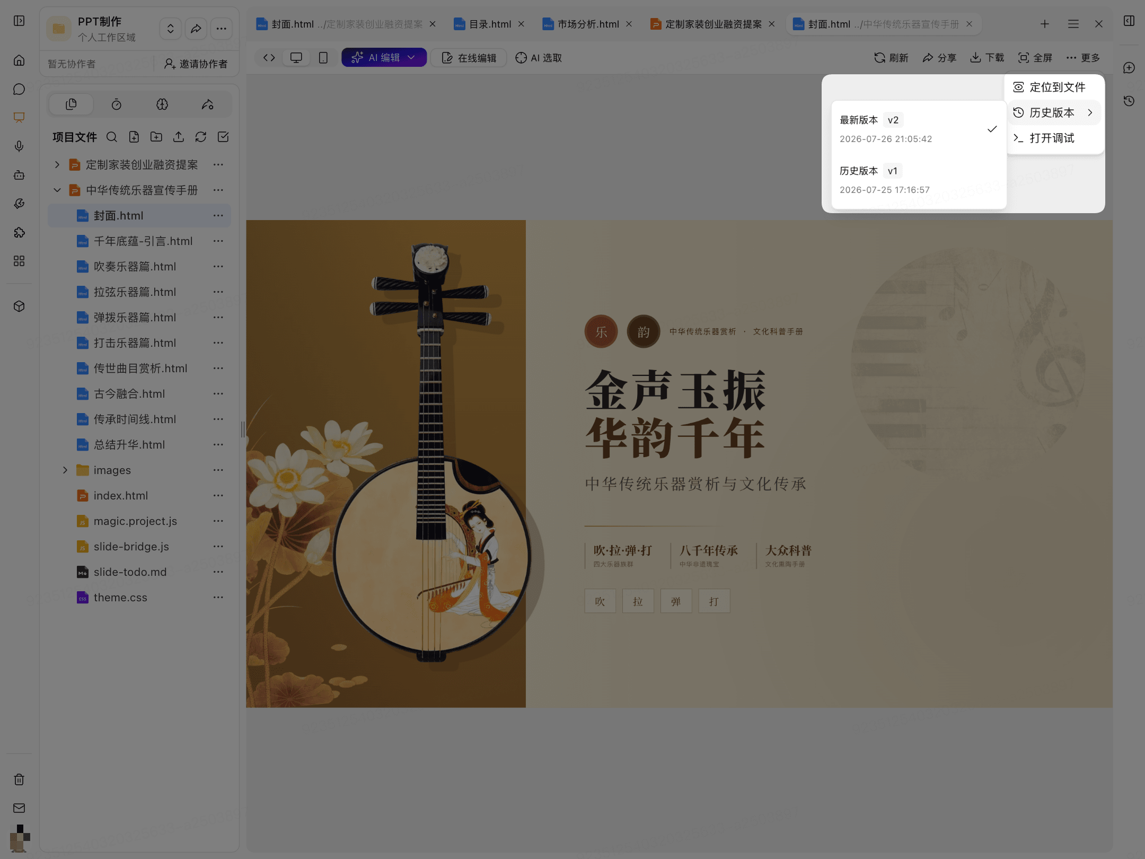Open the user avatar at bottom left
Viewport: 1145px width, 859px height.
click(x=20, y=838)
